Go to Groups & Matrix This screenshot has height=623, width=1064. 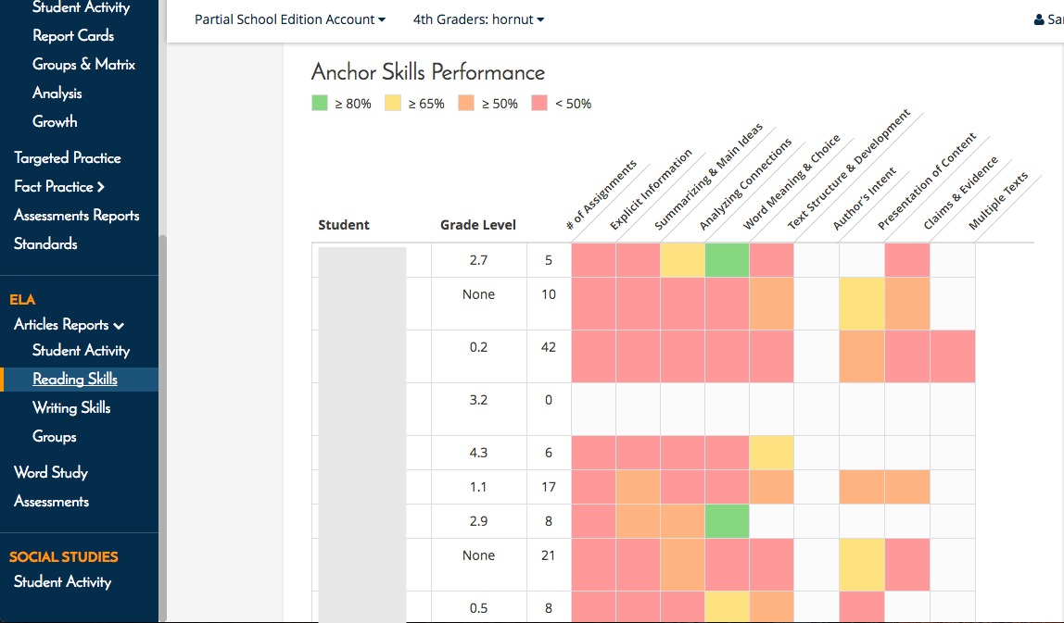coord(83,64)
